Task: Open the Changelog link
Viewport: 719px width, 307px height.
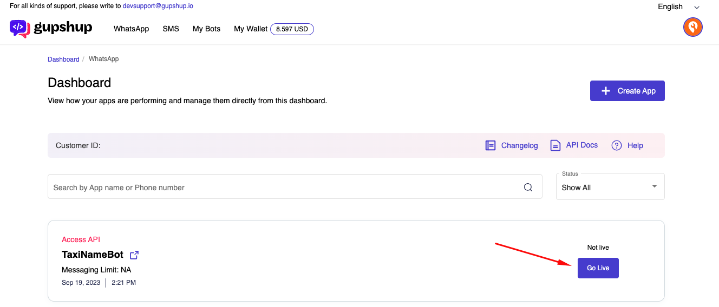Action: pyautogui.click(x=519, y=145)
